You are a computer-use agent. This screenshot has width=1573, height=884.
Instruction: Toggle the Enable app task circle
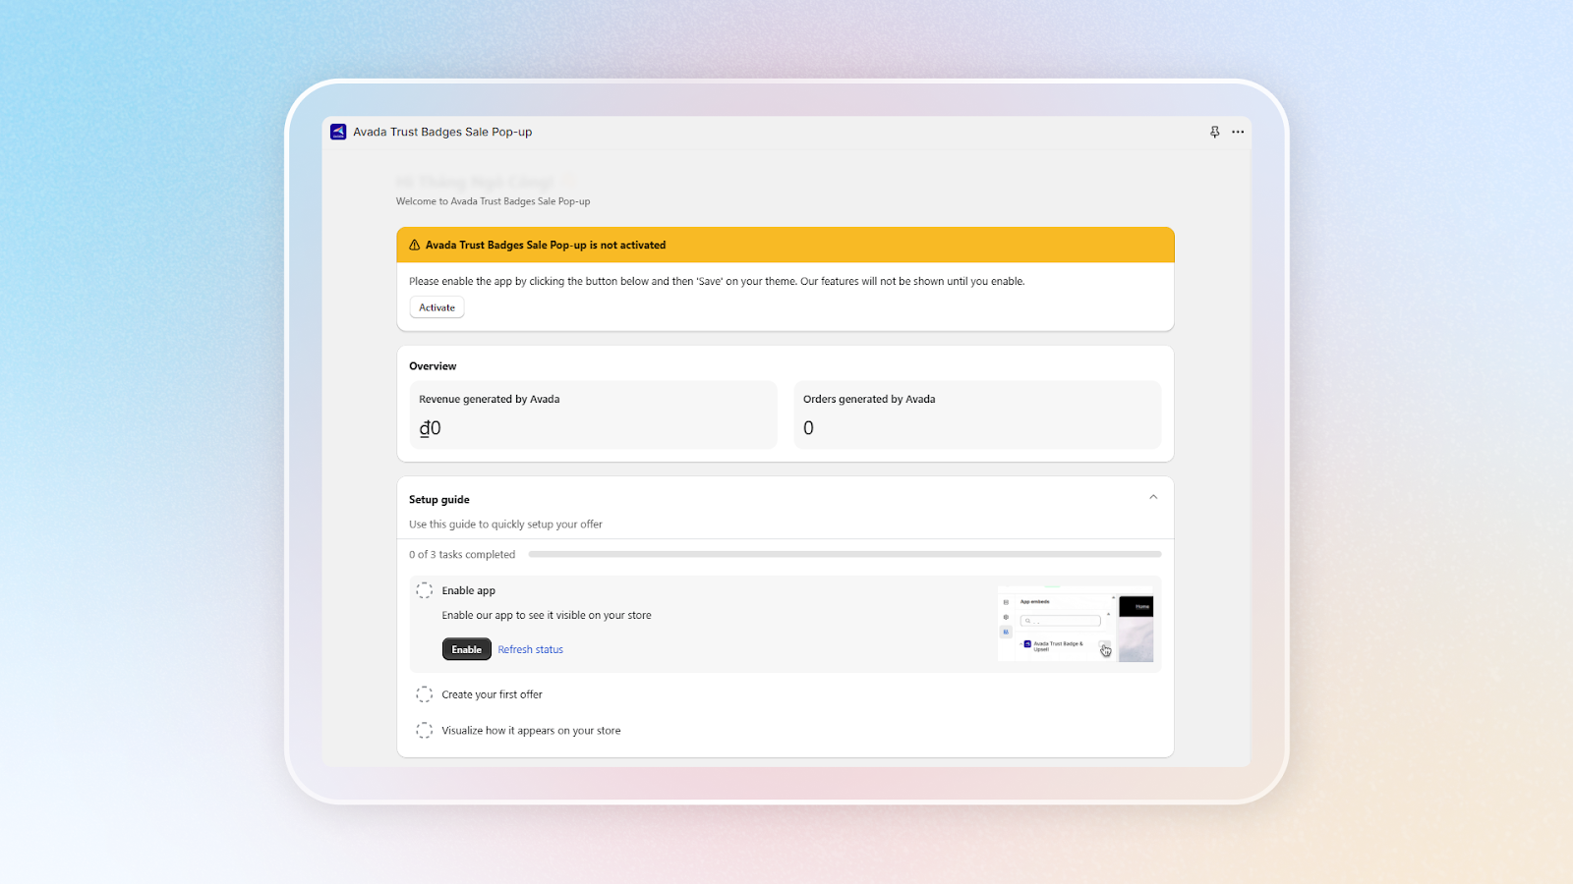click(x=424, y=590)
